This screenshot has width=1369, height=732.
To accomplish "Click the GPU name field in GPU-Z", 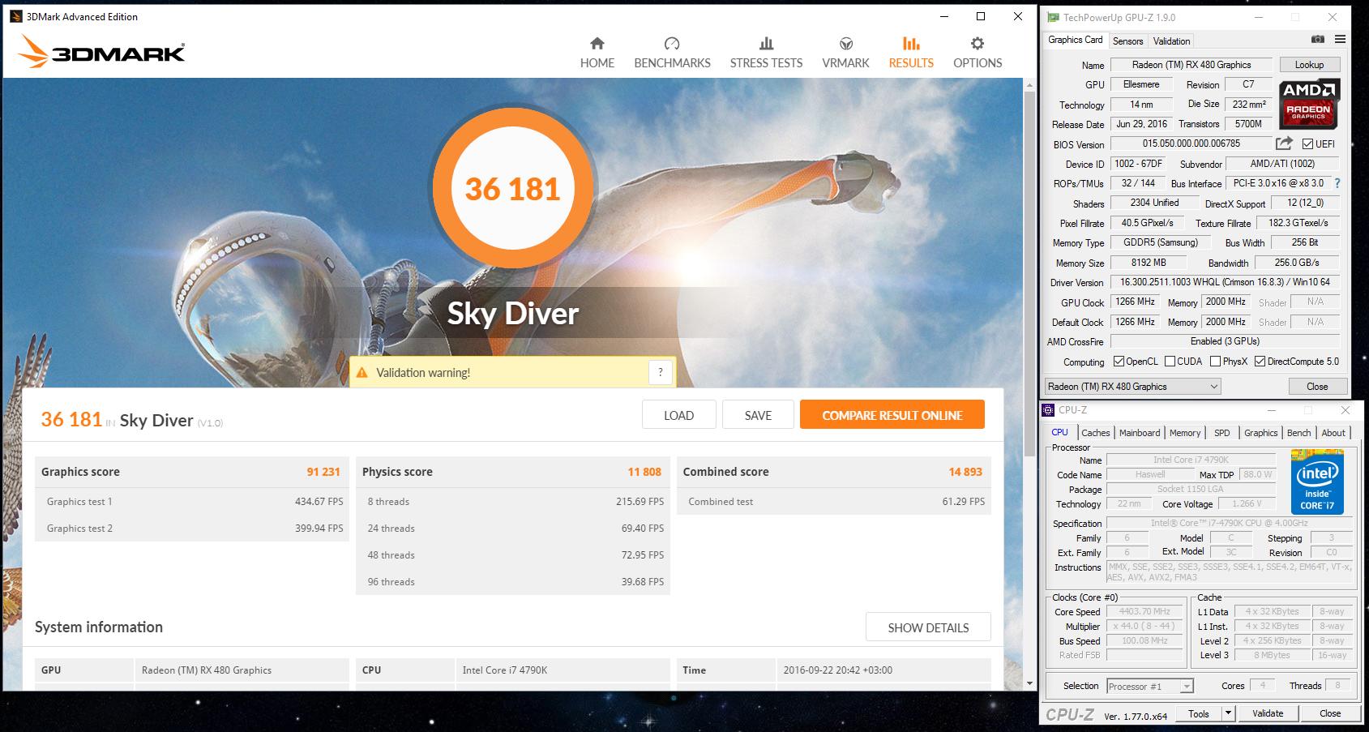I will tap(1191, 65).
